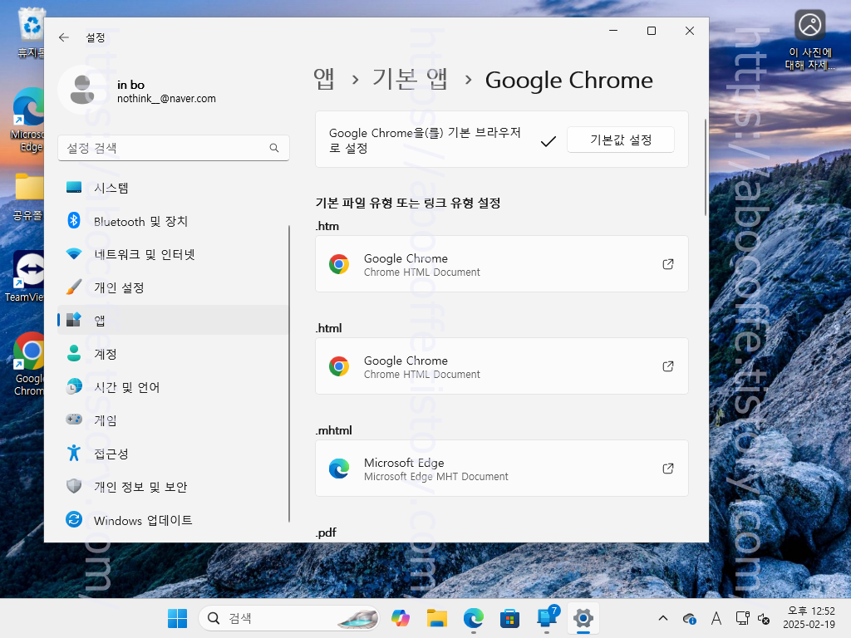The height and width of the screenshot is (638, 851).
Task: Select the Recycle Bin 휴지통 desktop icon
Action: click(x=31, y=33)
